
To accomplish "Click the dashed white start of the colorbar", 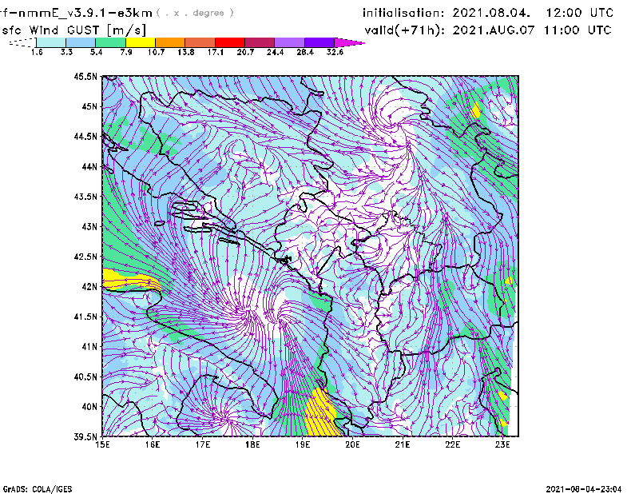I will (22, 42).
